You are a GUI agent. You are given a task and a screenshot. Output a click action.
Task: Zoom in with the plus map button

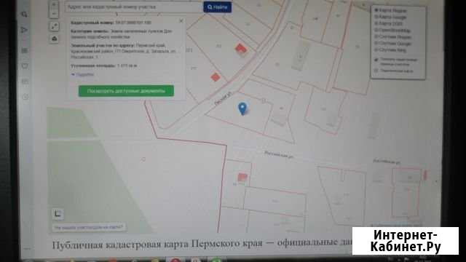tap(54, 5)
